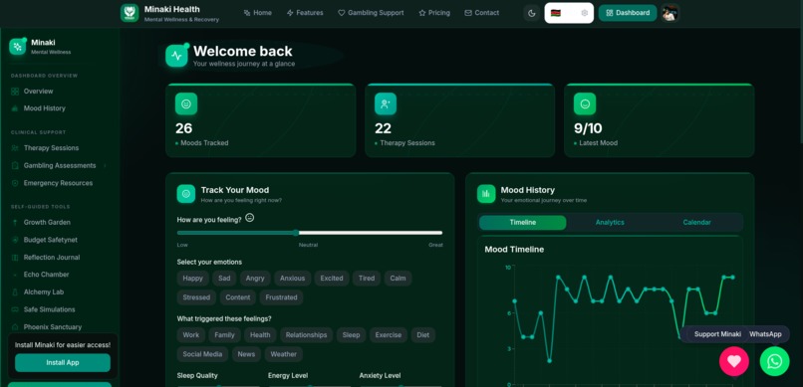Select the Relationships trigger chip

coord(306,335)
